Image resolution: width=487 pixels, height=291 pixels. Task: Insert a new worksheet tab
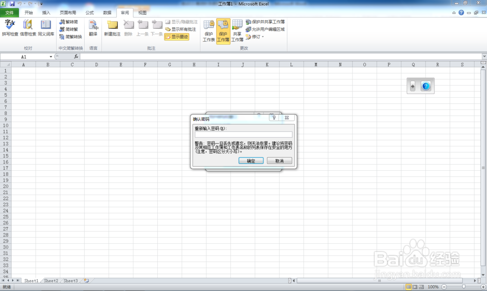coord(86,281)
